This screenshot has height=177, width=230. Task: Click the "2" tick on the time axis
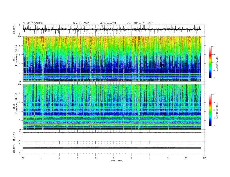[x=59, y=158]
